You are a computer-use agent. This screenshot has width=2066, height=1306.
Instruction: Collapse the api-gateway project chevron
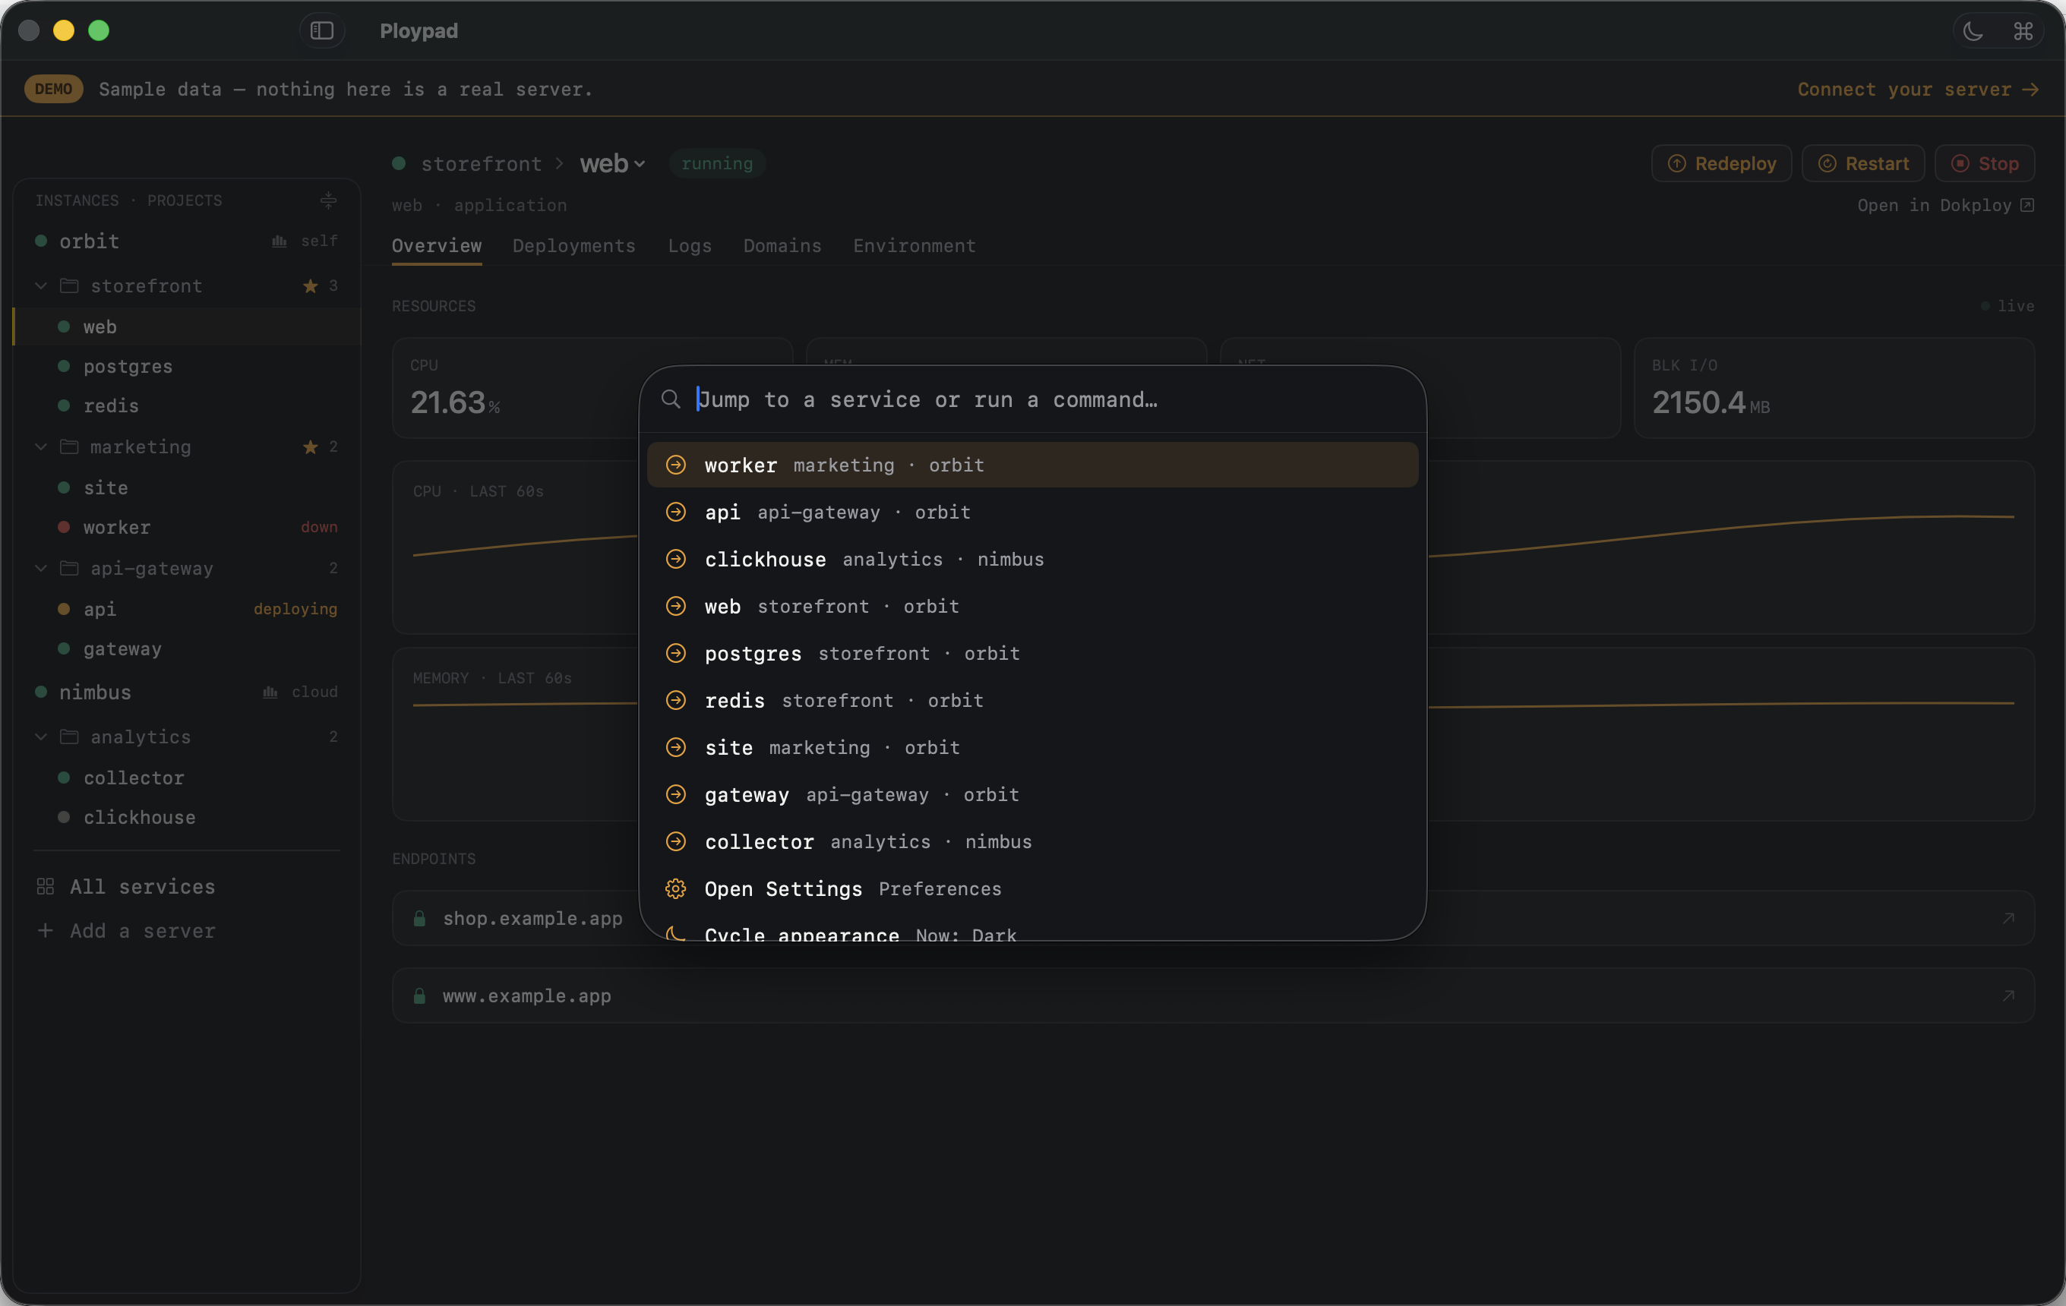pos(41,568)
